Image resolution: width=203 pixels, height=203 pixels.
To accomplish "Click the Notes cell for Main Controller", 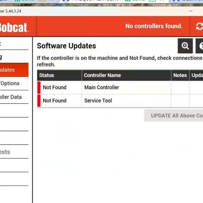I will point(180,87).
